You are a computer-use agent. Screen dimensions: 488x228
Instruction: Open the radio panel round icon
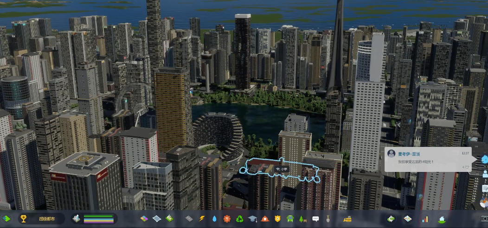click(485, 203)
